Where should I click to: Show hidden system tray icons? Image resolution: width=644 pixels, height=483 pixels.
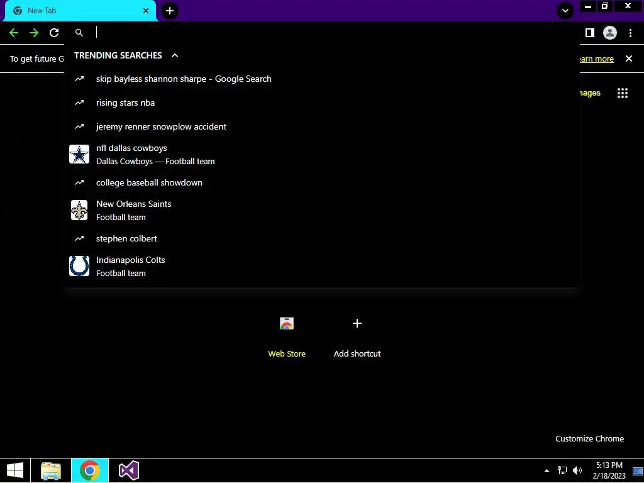[547, 470]
